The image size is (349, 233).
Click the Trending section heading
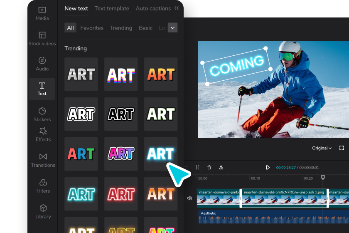(76, 48)
